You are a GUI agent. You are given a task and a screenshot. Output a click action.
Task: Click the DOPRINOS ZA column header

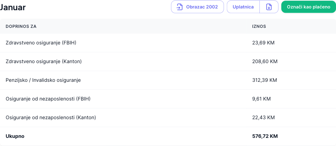pyautogui.click(x=21, y=26)
